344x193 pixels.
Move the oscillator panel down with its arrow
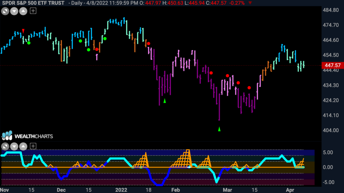point(14,146)
